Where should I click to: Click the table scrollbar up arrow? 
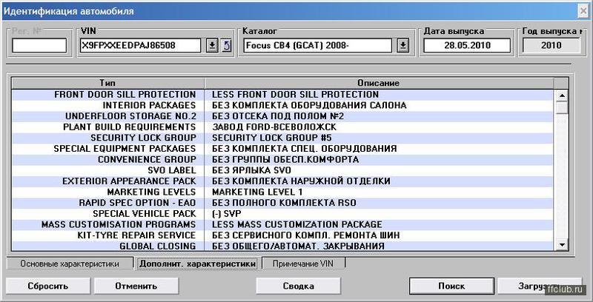[x=562, y=95]
